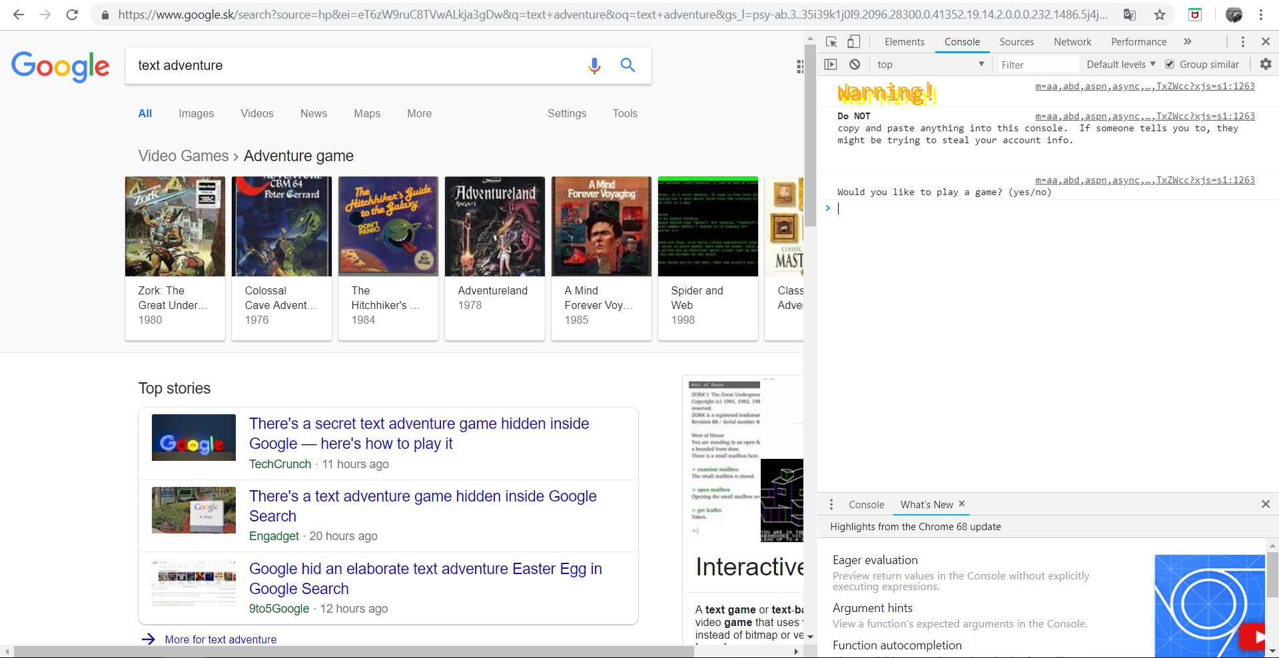Click the page vertical scrollbar
Viewport: 1279px width, 658px height.
pos(810,137)
